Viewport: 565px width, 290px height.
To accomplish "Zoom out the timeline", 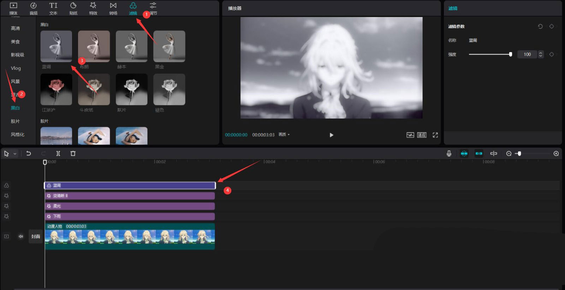I will click(x=509, y=153).
